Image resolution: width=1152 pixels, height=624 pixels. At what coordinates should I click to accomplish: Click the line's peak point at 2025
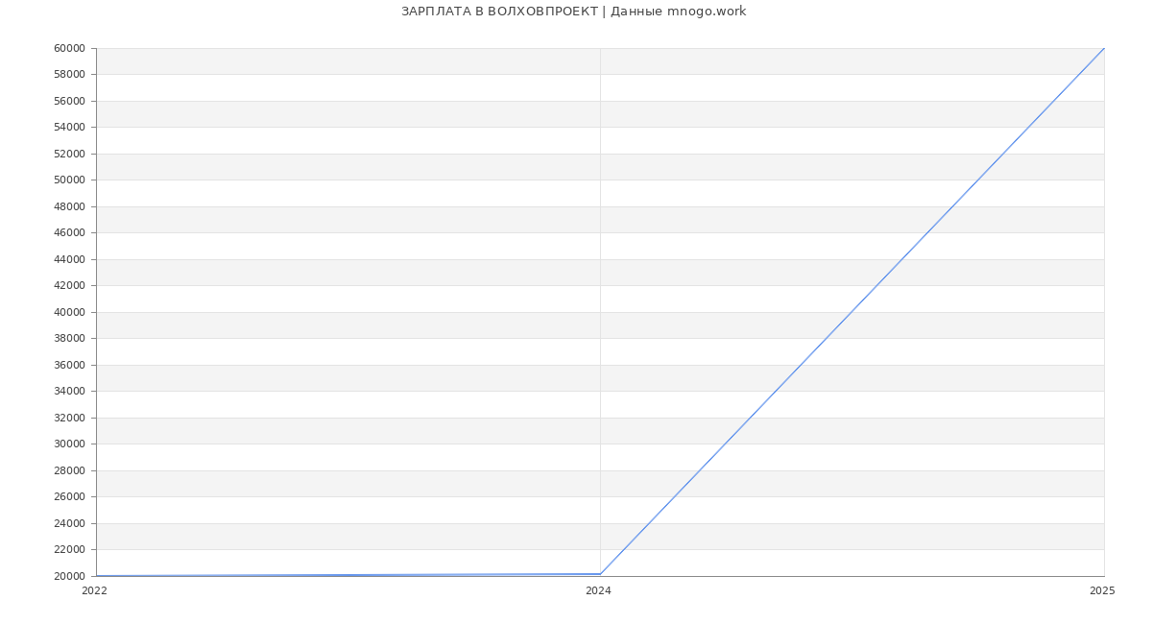[1103, 49]
